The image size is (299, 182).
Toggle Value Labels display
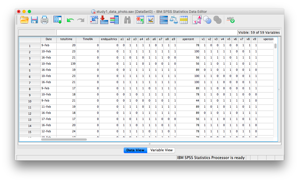(x=197, y=20)
